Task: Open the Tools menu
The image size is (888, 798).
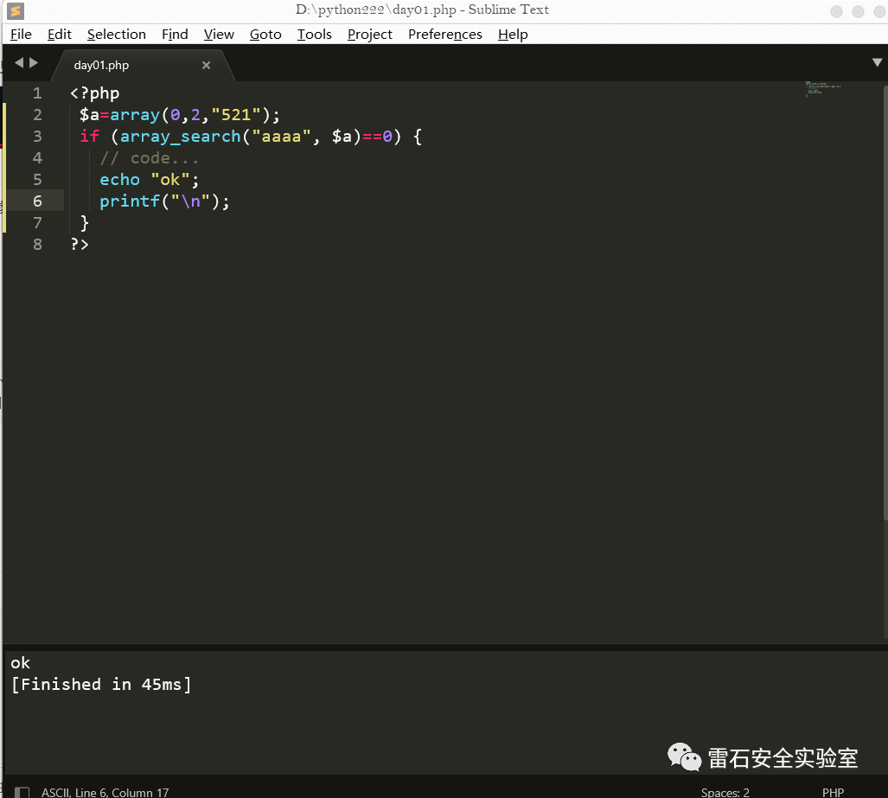Action: pos(314,35)
